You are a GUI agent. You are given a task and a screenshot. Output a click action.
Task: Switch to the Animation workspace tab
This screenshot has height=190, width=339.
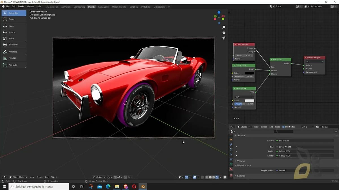[x=66, y=7]
